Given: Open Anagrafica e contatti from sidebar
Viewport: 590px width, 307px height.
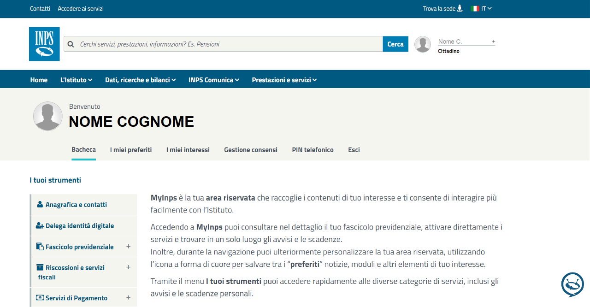Looking at the screenshot, I should [76, 205].
